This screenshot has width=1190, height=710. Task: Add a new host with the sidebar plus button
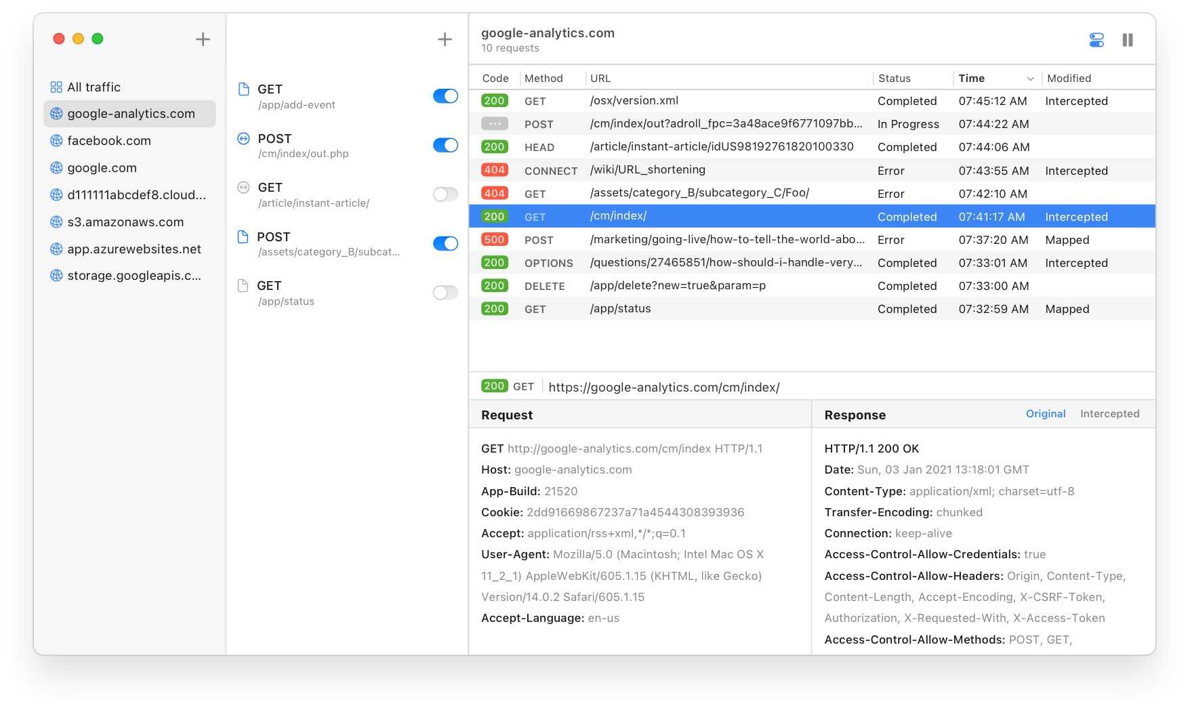tap(203, 39)
